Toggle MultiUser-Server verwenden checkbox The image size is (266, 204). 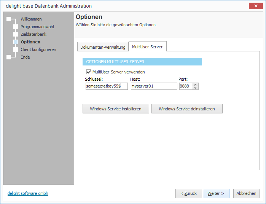pos(89,72)
